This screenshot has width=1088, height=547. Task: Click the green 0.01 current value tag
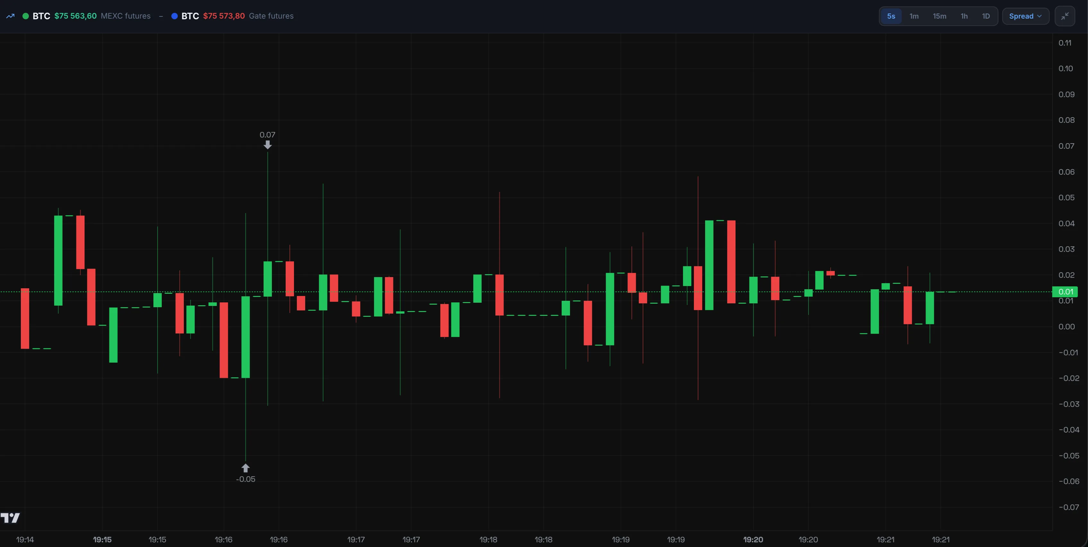pos(1065,291)
